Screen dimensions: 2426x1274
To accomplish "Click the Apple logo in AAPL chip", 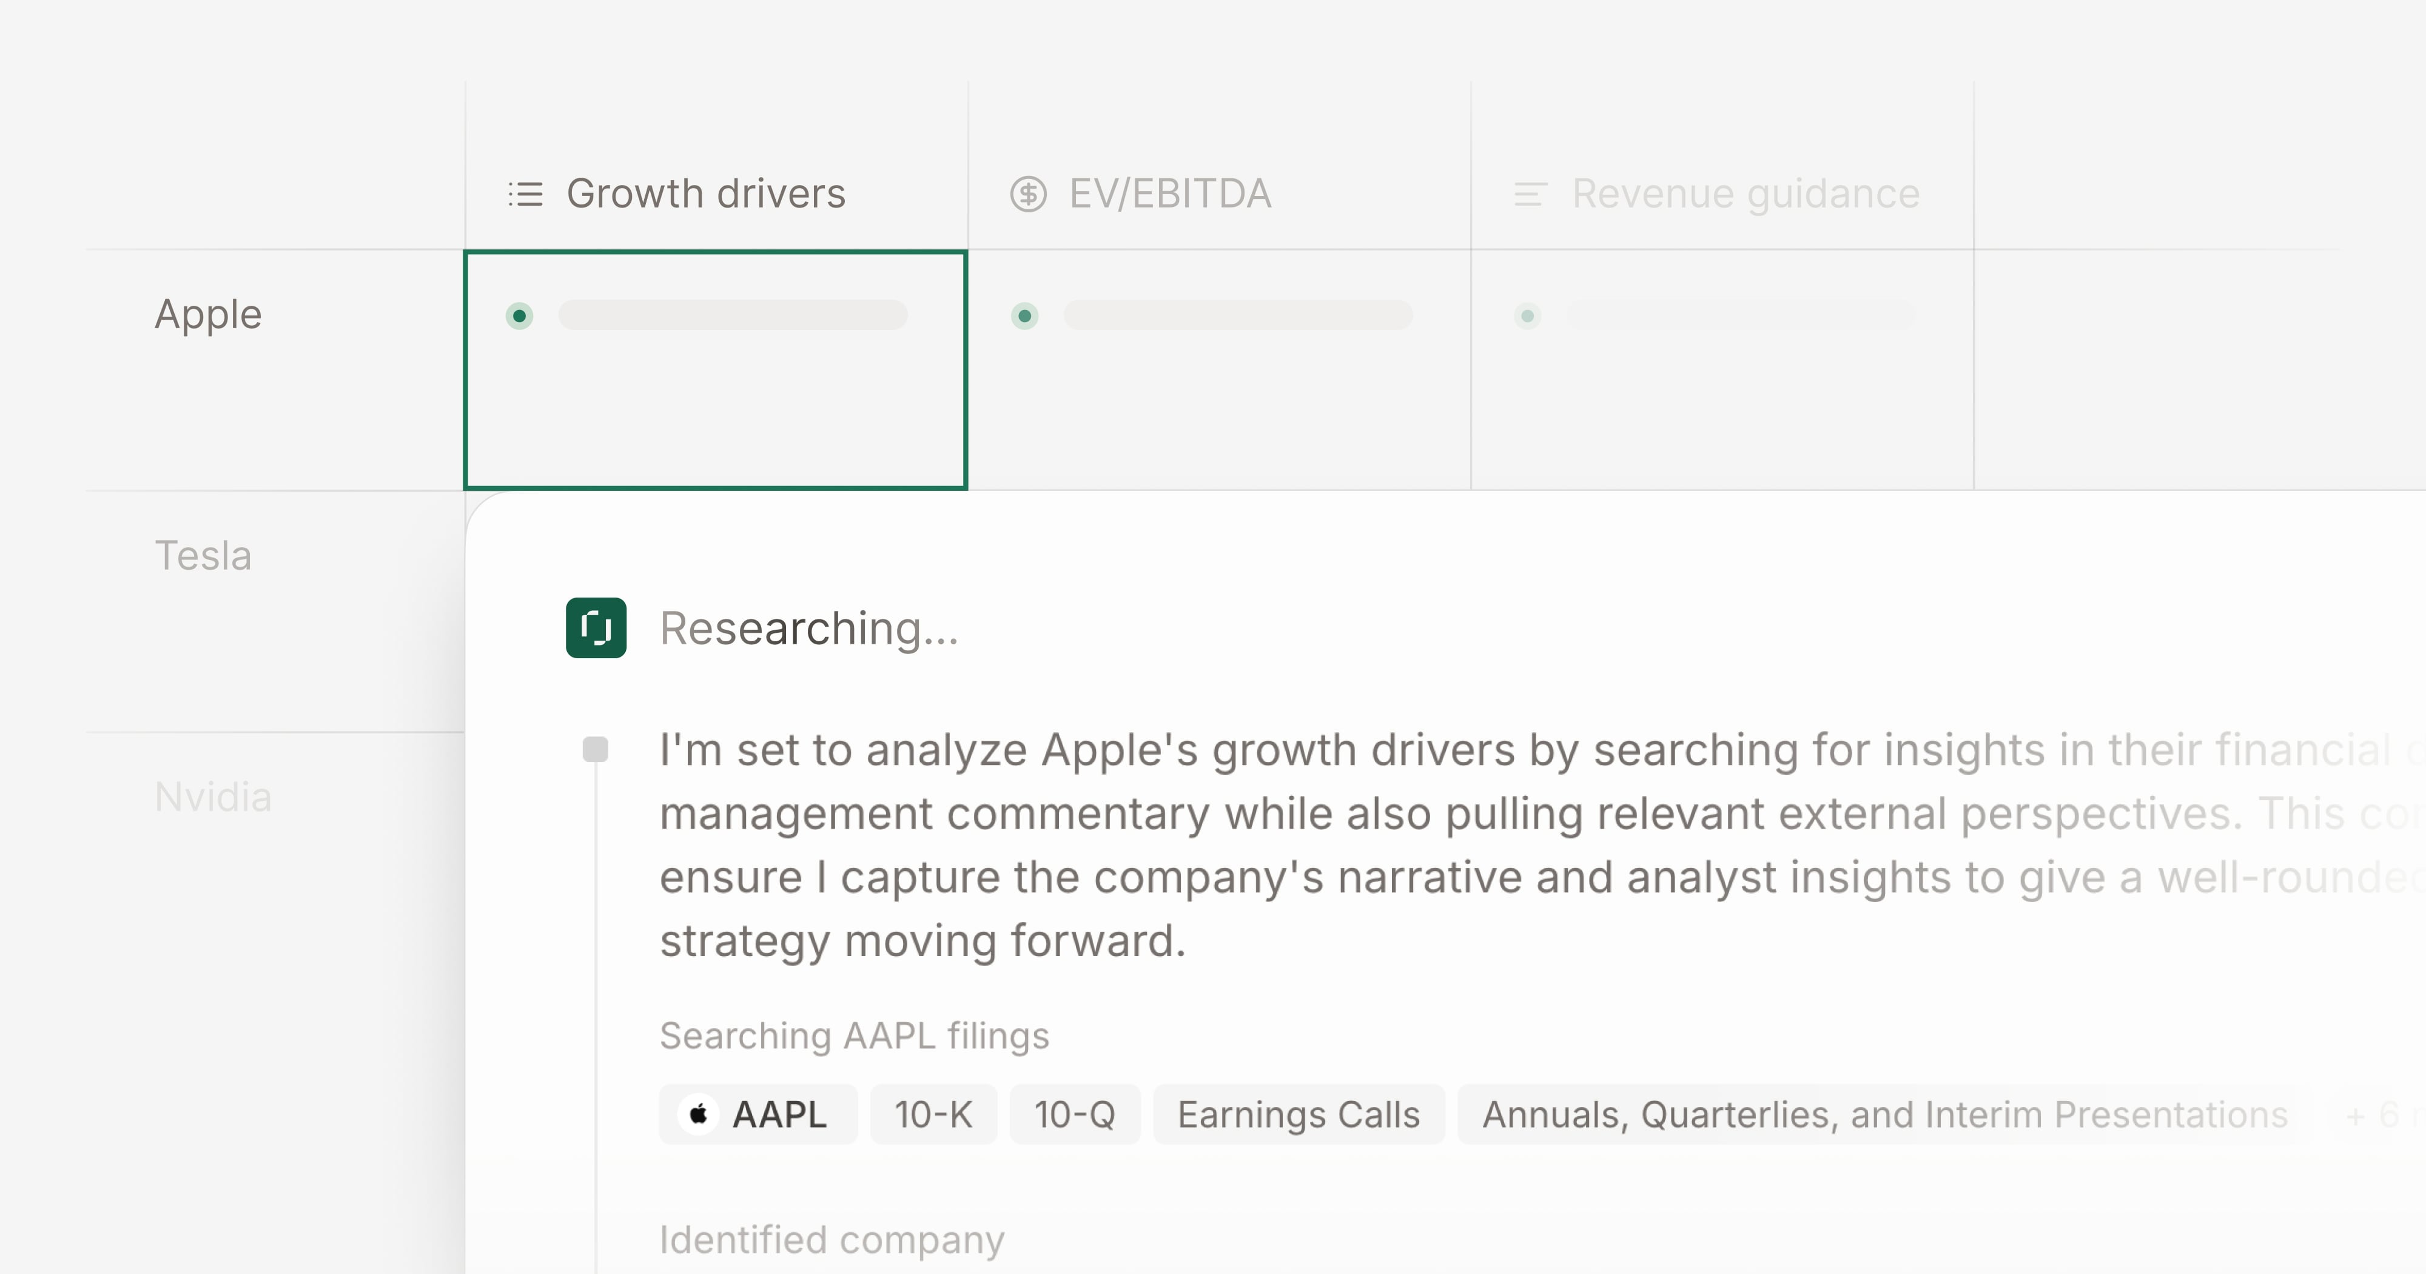I will click(x=699, y=1115).
